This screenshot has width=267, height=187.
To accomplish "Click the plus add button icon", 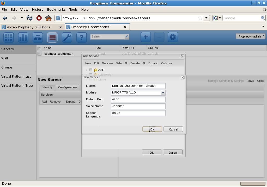I will click(x=146, y=37).
